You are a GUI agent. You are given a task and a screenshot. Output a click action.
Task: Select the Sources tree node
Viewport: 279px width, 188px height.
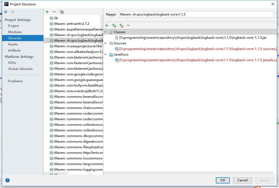[x=120, y=43]
